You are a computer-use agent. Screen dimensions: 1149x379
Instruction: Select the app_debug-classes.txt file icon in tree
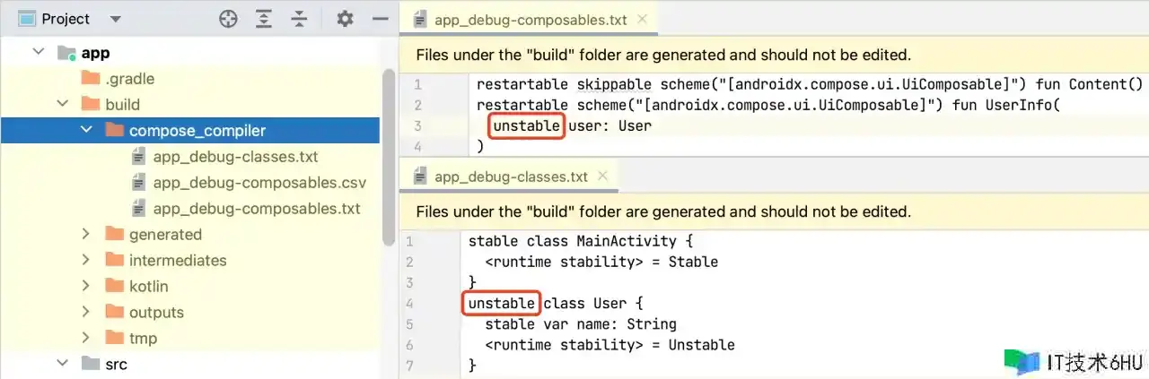pos(138,157)
